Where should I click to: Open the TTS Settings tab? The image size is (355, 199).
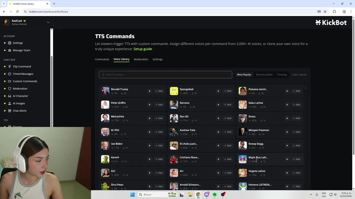point(158,59)
